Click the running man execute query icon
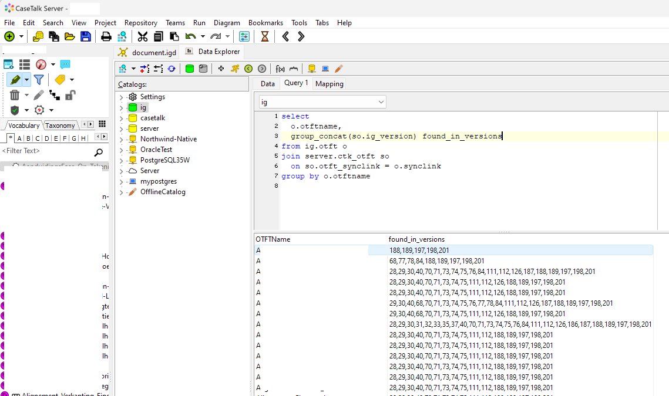Image resolution: width=669 pixels, height=396 pixels. 235,69
